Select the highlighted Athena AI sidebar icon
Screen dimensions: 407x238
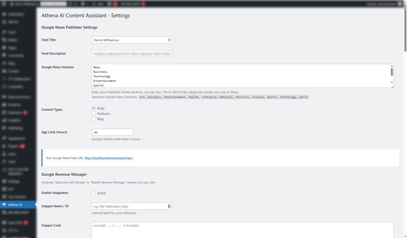(5, 204)
